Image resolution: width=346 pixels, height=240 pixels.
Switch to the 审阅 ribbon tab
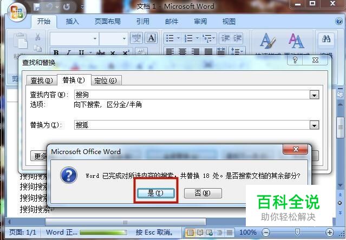[x=200, y=22]
